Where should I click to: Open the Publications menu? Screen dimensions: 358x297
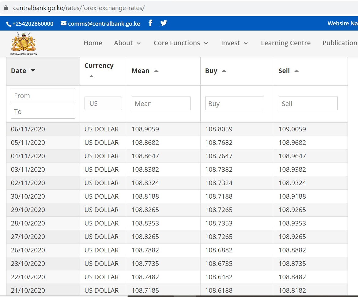pos(340,43)
